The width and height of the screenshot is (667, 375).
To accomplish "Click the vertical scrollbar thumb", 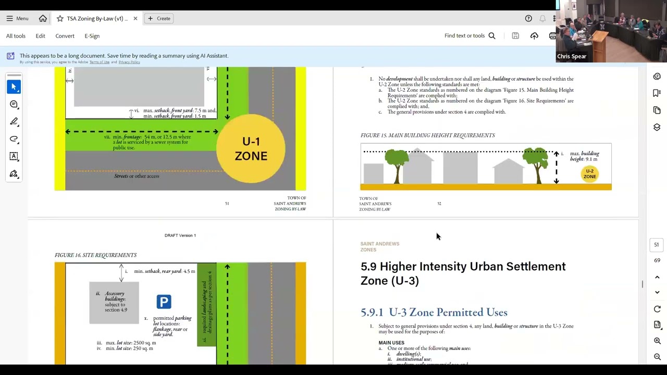I will click(643, 284).
